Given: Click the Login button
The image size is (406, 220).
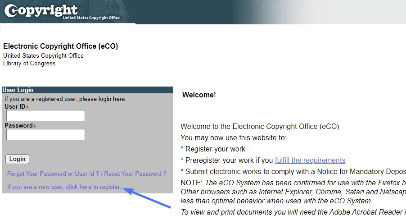Looking at the screenshot, I should click(x=18, y=159).
